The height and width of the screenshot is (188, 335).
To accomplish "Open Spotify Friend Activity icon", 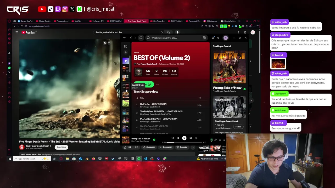I will (x=218, y=38).
